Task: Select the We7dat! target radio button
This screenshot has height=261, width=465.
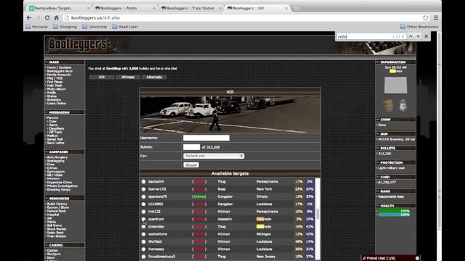Action: pos(144,241)
